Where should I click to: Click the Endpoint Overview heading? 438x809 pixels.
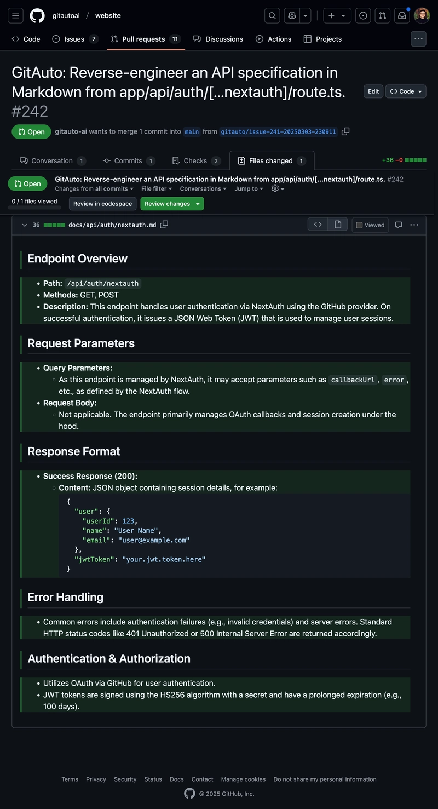(78, 259)
